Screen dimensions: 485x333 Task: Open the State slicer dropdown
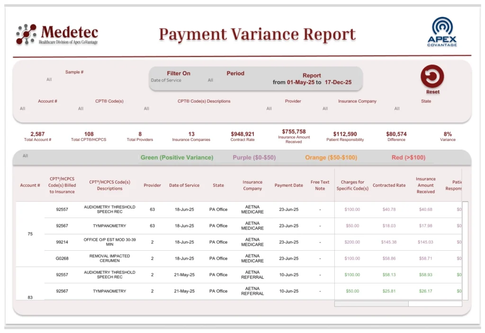click(x=397, y=108)
